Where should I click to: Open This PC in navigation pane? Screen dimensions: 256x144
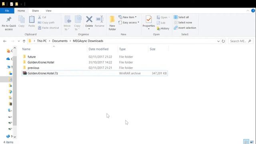click(x=10, y=67)
